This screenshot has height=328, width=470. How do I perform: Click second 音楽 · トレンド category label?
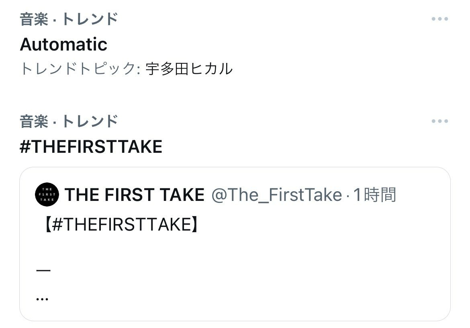tap(69, 121)
